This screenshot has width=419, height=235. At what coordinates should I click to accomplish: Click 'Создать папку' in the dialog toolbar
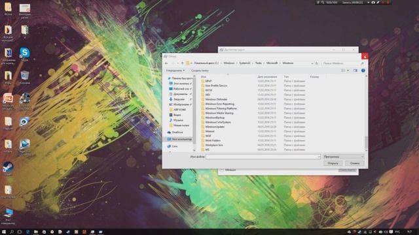coord(200,70)
